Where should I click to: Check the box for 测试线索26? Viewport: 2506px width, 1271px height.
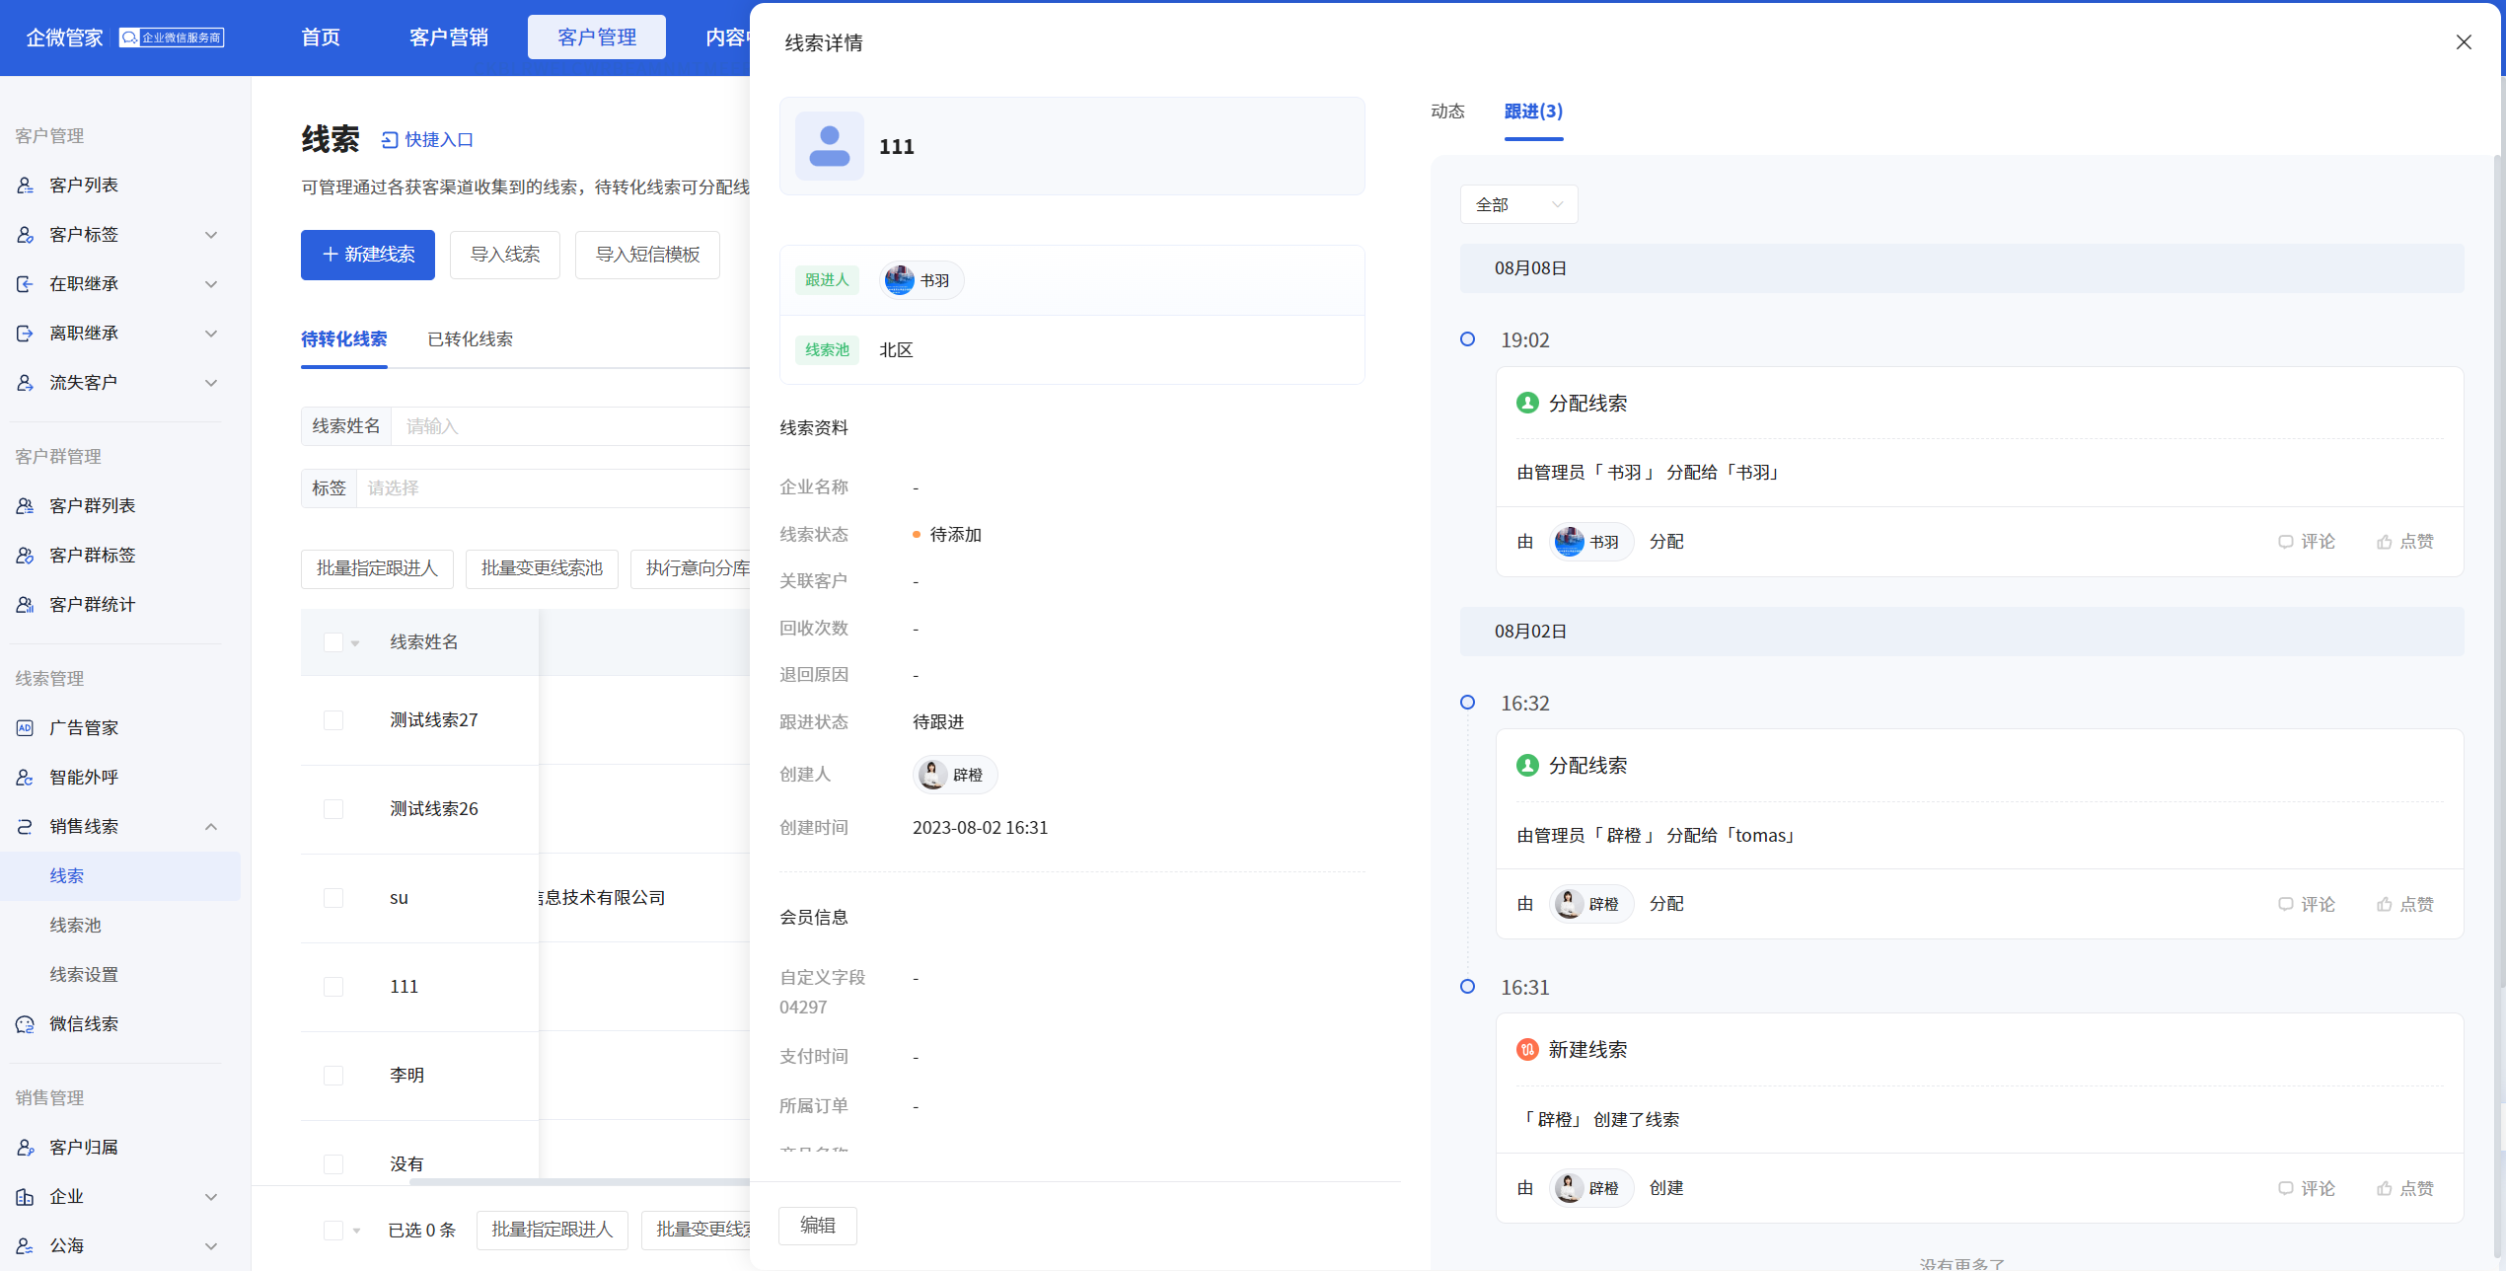point(333,809)
